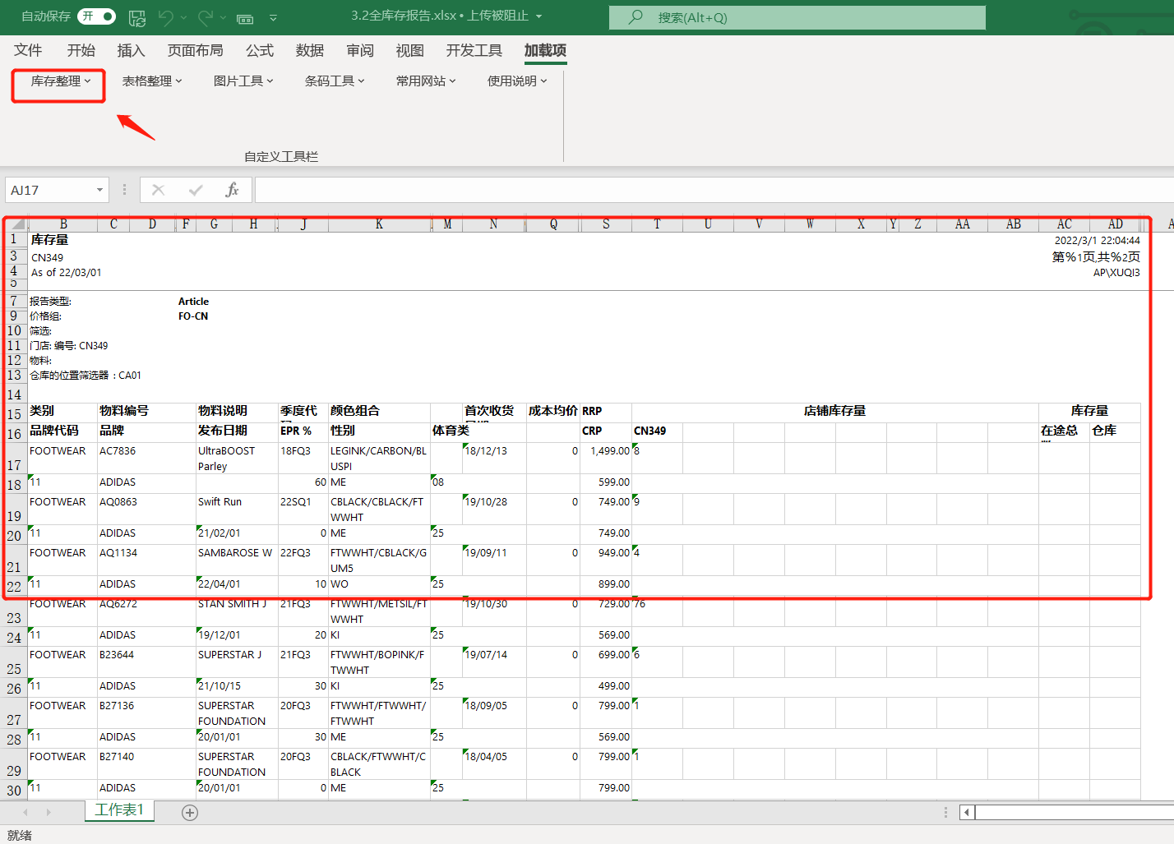Click the search box 搜索(Alt+Q)
Image resolution: width=1174 pixels, height=844 pixels.
[797, 17]
